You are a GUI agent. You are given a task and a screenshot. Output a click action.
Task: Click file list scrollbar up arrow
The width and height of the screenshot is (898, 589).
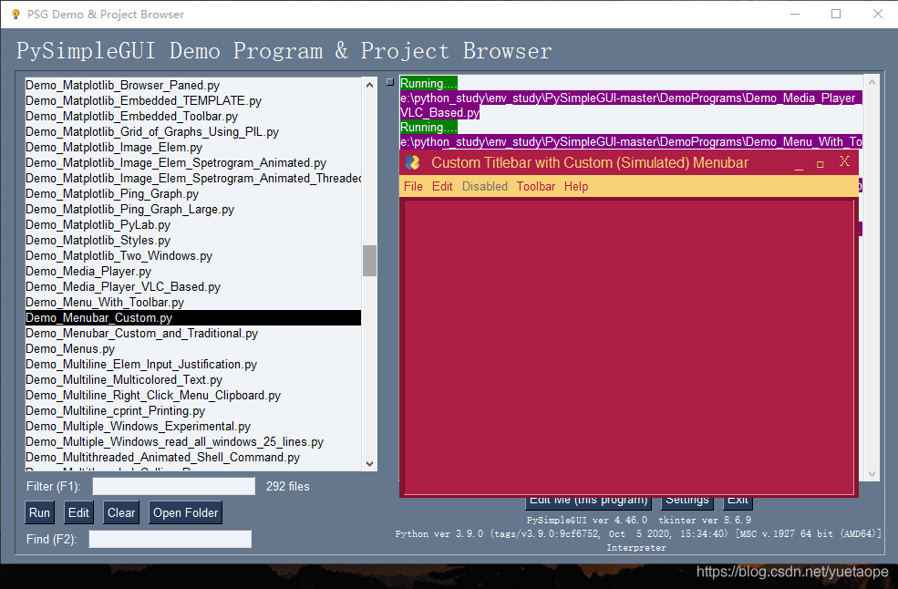[x=369, y=85]
